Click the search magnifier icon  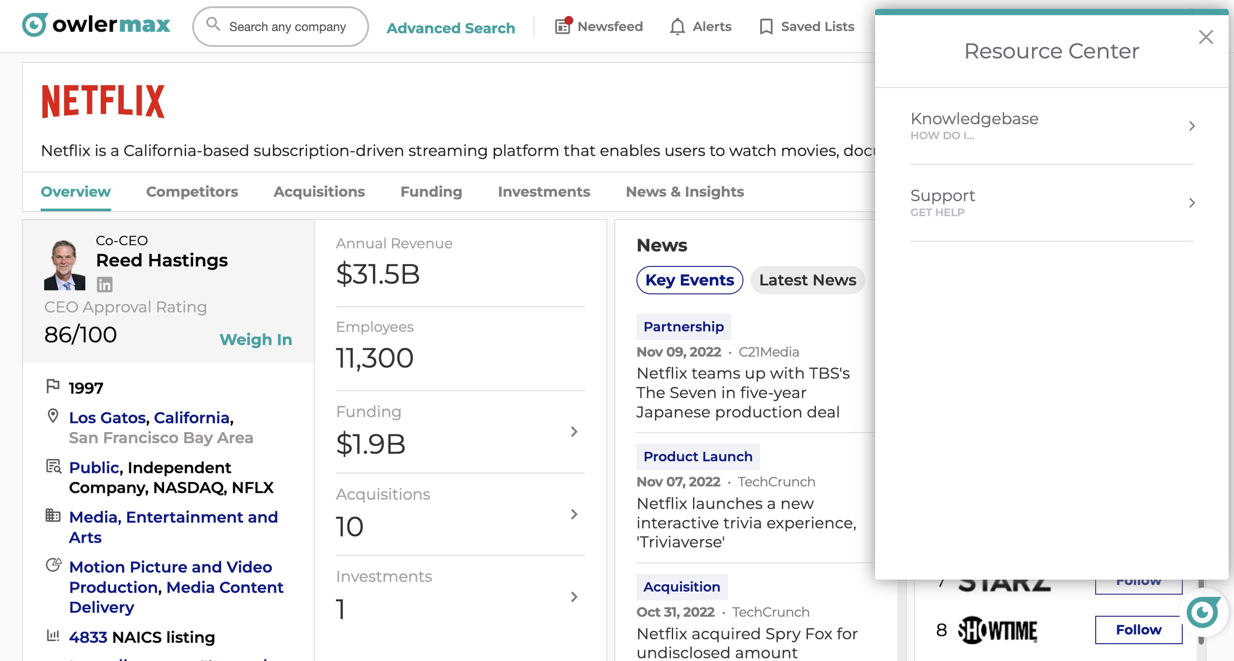(x=213, y=24)
